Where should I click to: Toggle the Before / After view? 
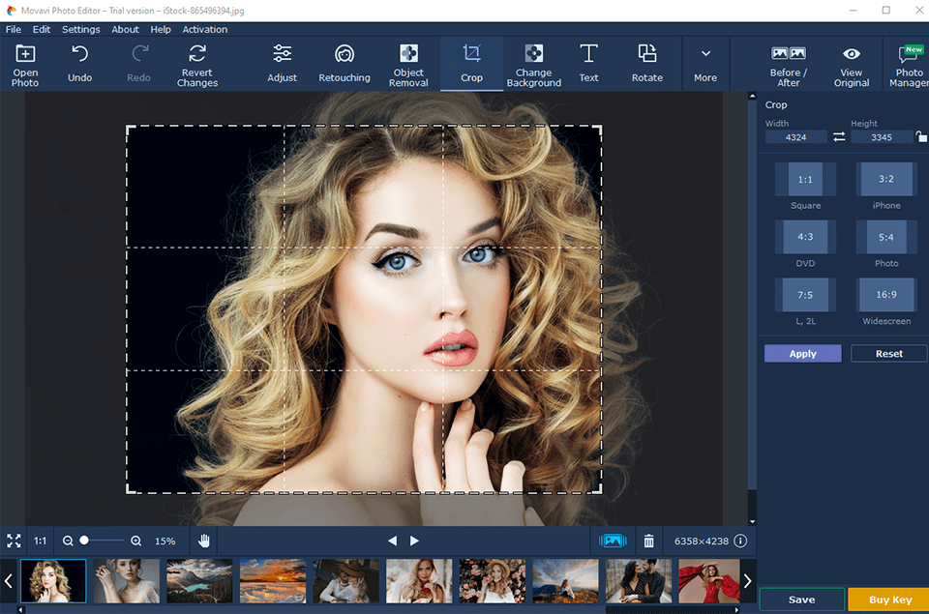789,63
